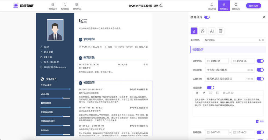The height and width of the screenshot is (140, 268).
Task: Open the 2018-05 end date picker
Action: tap(243, 61)
